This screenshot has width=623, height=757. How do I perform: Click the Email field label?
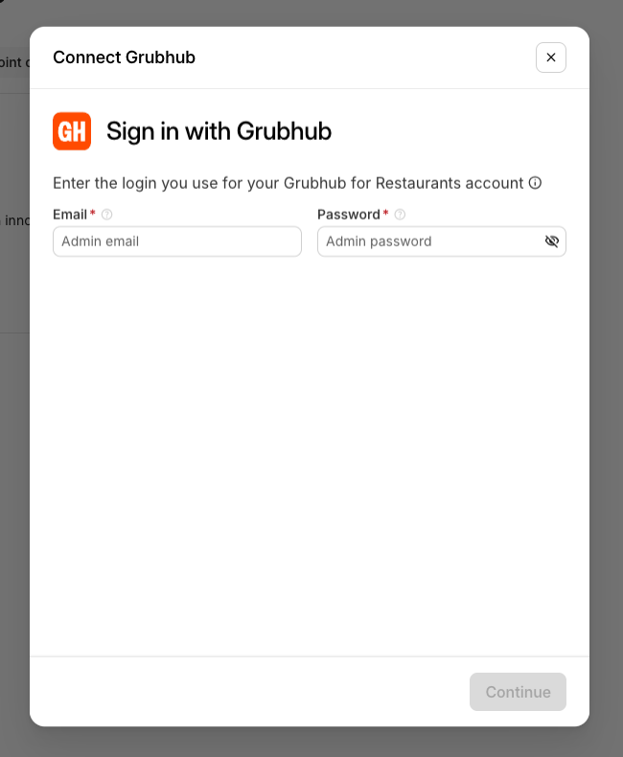click(70, 215)
